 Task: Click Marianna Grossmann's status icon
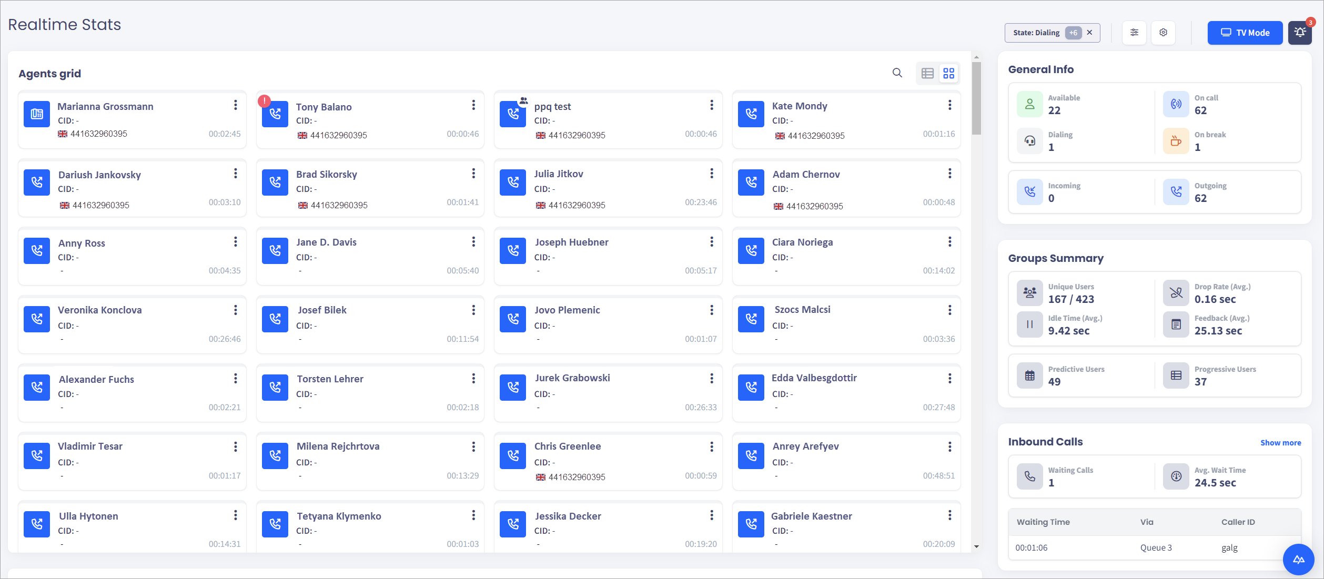(x=37, y=114)
